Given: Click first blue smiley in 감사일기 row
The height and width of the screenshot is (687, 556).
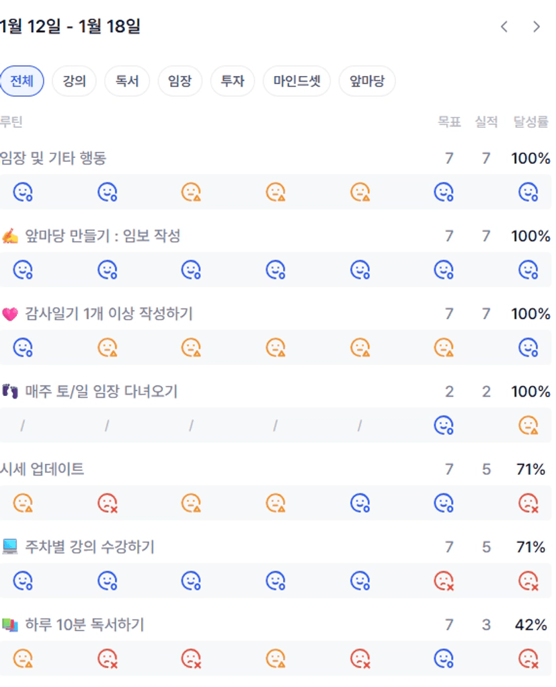Looking at the screenshot, I should 24,348.
